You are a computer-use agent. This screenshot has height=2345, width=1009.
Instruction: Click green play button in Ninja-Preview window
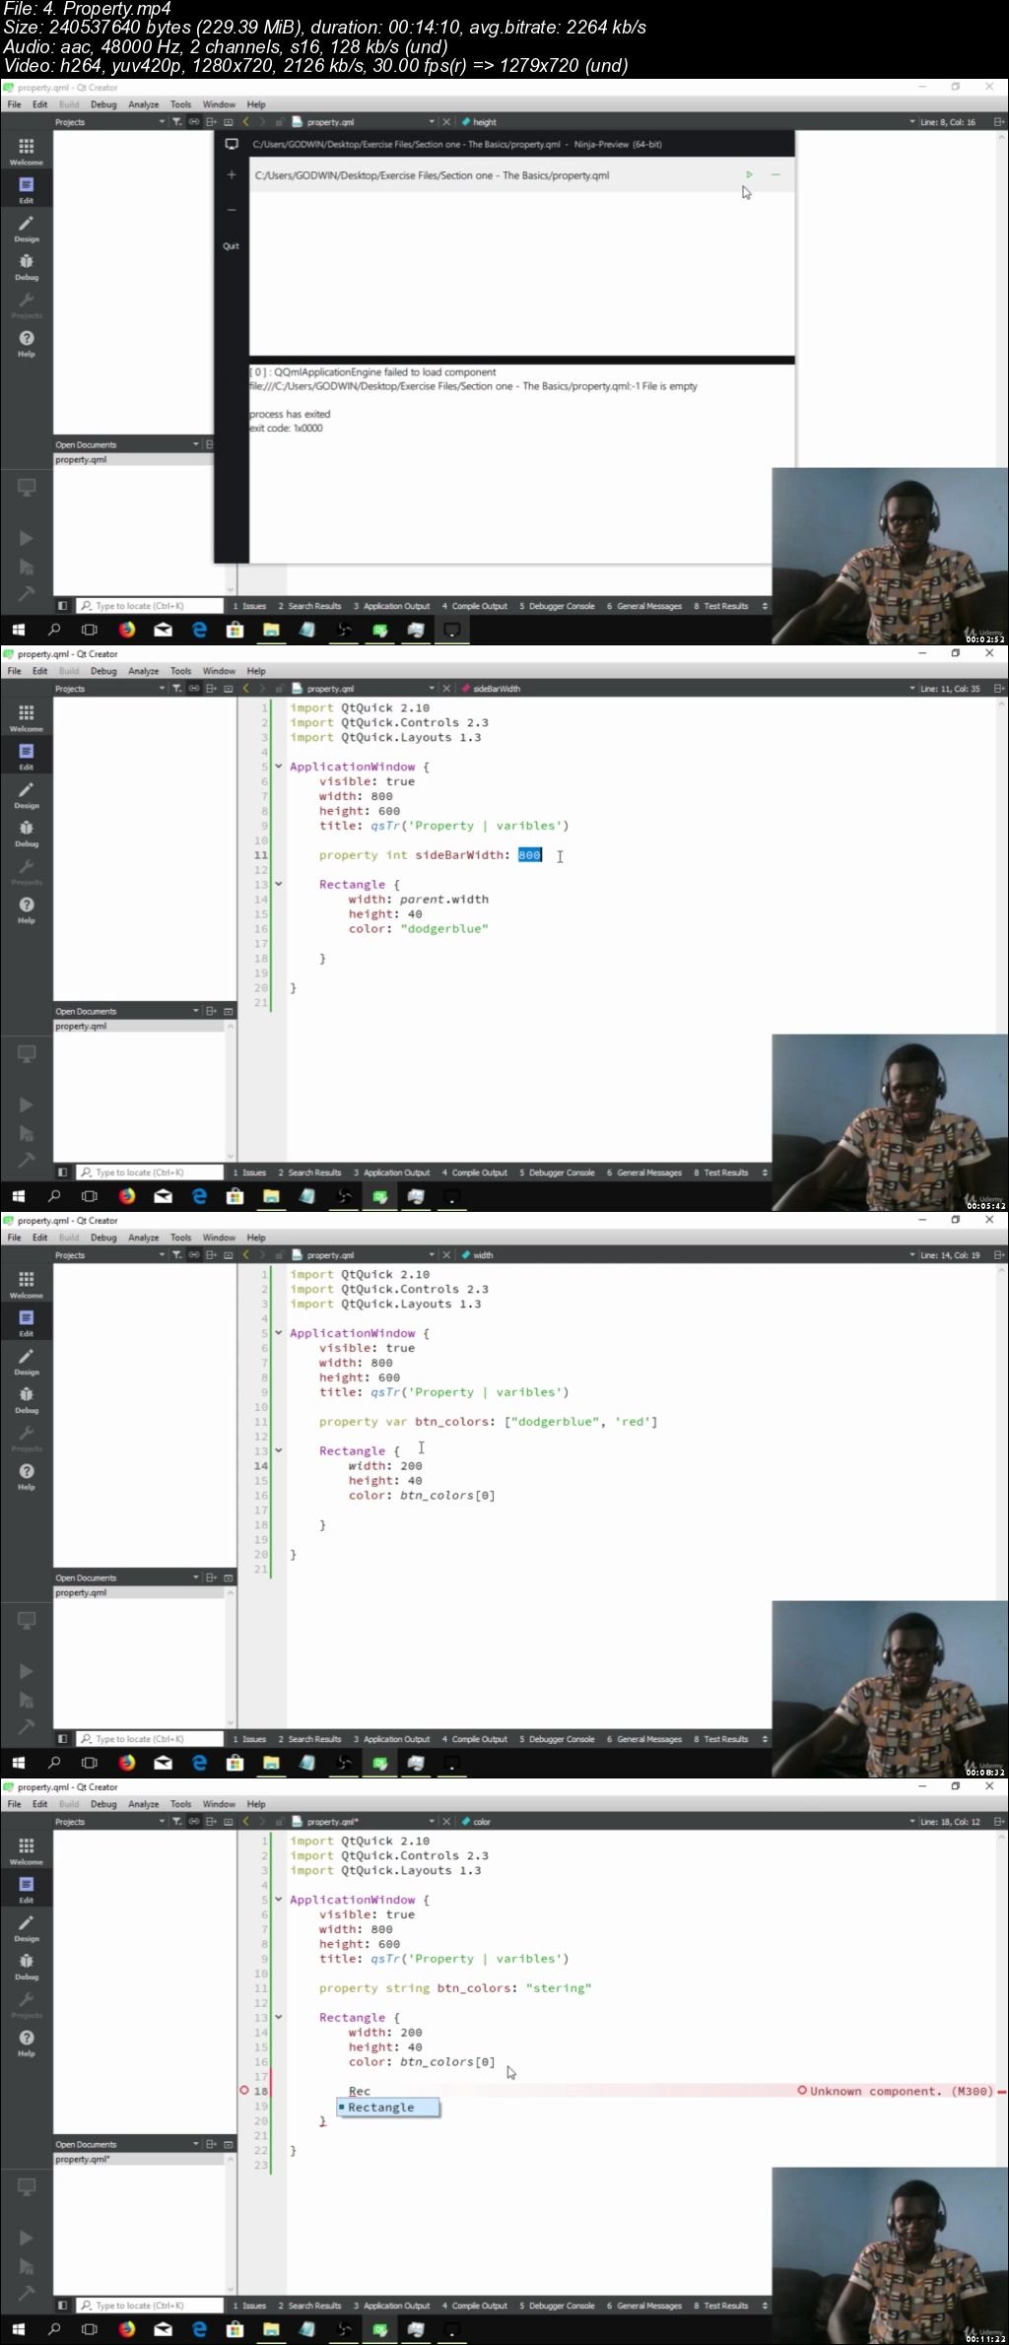[749, 175]
